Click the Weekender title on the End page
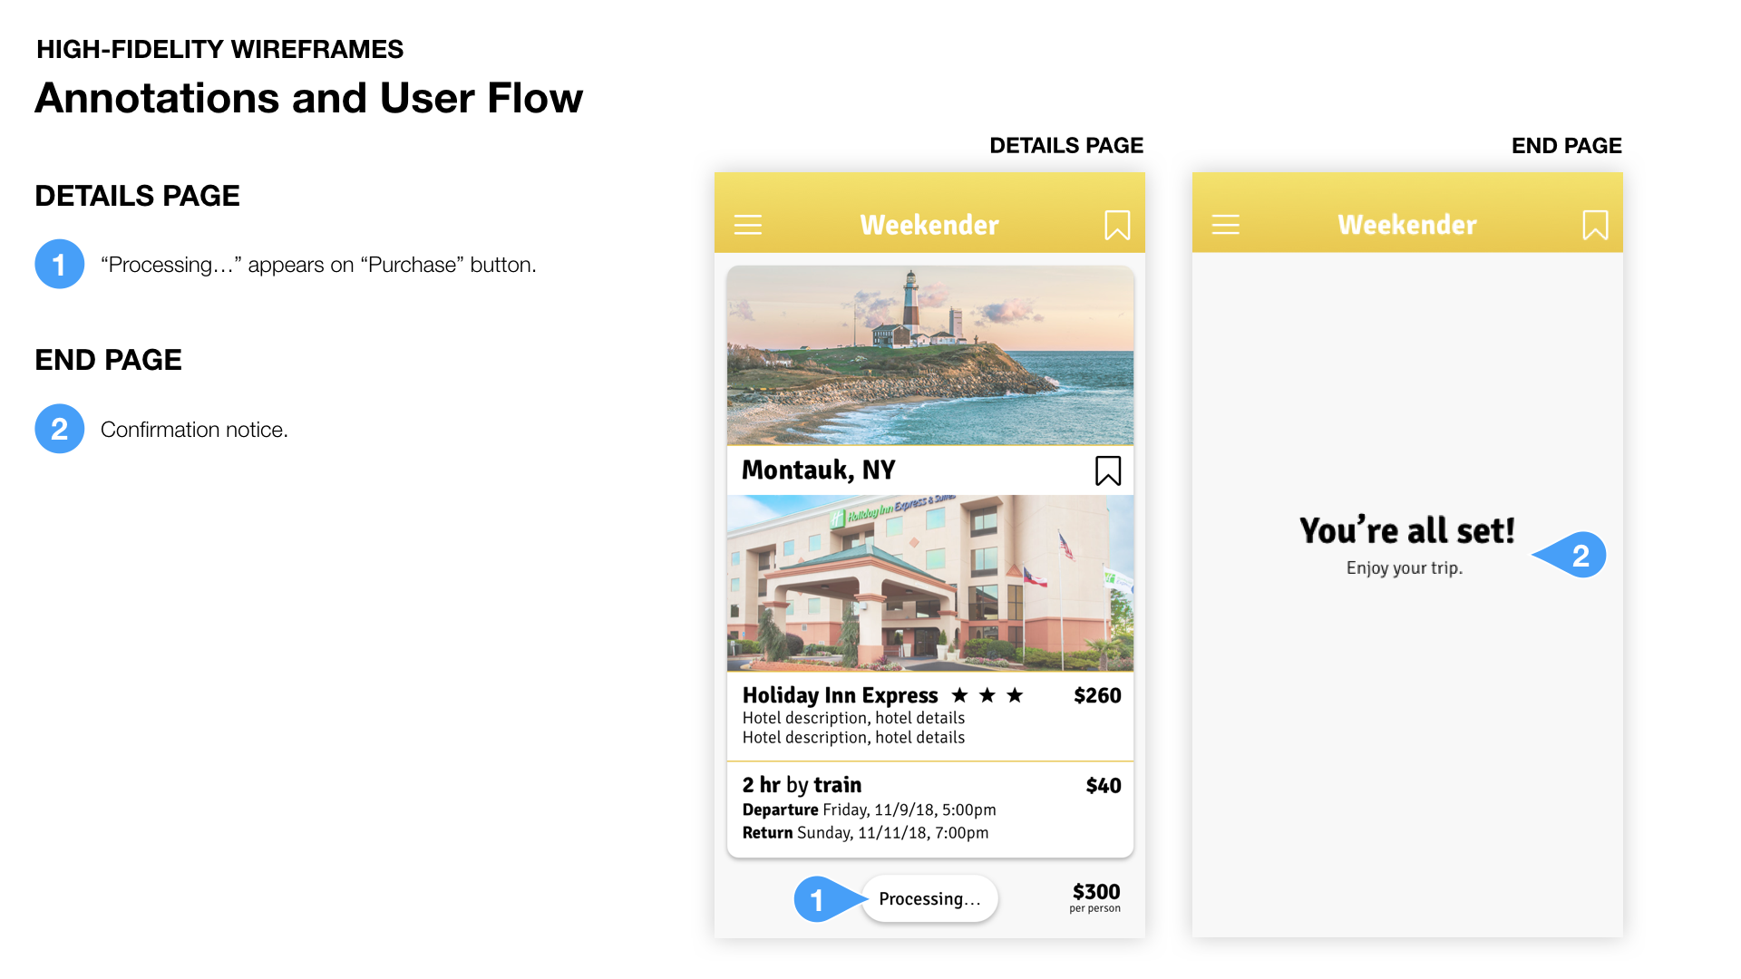 (1405, 225)
